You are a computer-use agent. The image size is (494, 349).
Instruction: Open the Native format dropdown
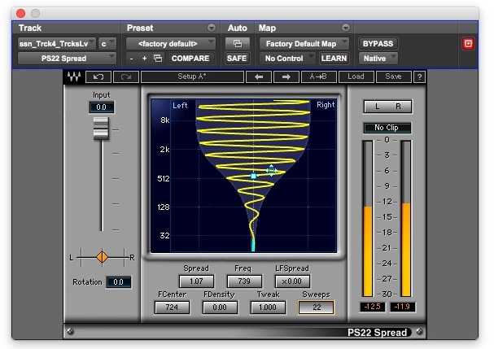coord(378,59)
